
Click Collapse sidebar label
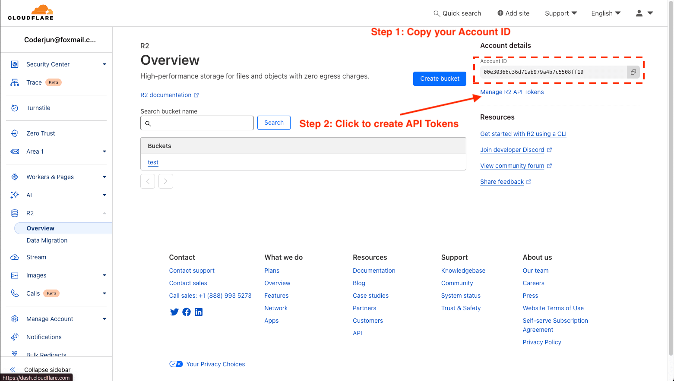click(47, 370)
